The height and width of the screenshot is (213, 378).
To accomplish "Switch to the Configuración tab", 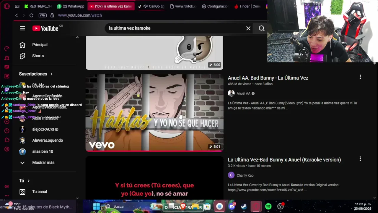I will [x=215, y=6].
